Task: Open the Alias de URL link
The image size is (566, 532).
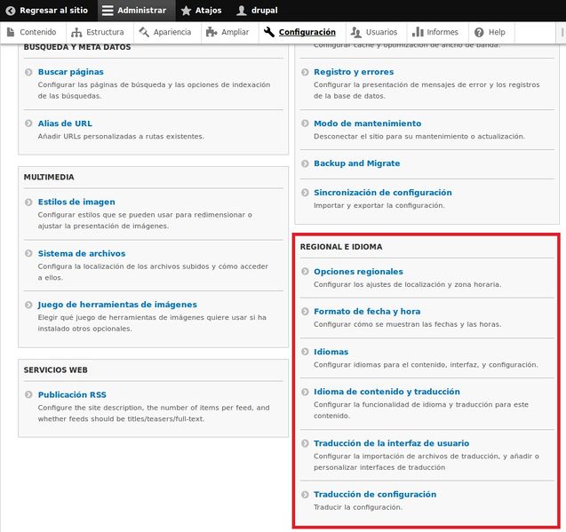Action: 65,123
